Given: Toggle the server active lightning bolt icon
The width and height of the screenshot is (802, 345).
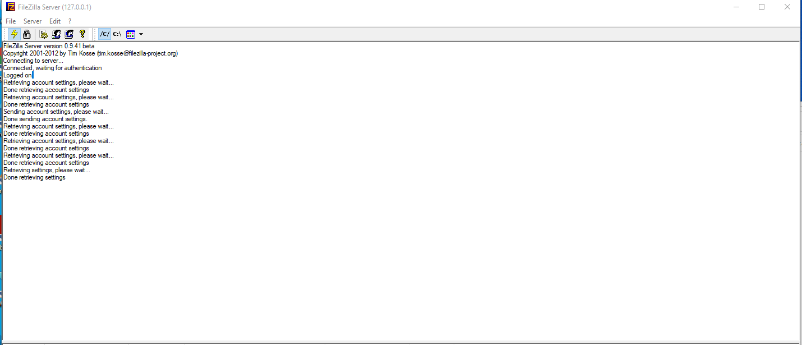Looking at the screenshot, I should 15,34.
